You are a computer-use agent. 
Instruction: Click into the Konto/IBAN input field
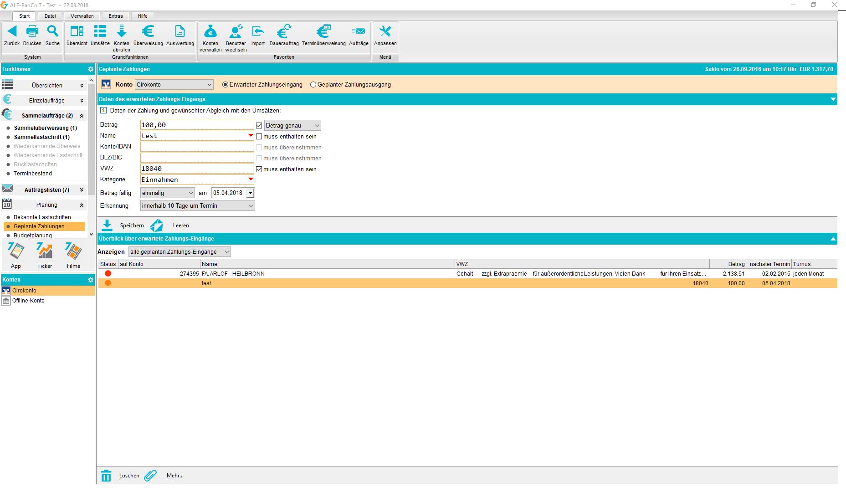pos(197,147)
